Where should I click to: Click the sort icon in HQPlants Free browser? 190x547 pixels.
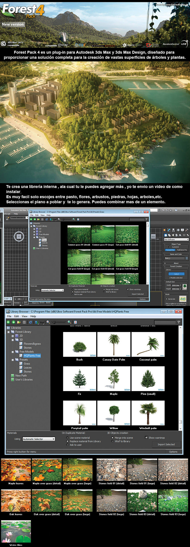pos(37,322)
